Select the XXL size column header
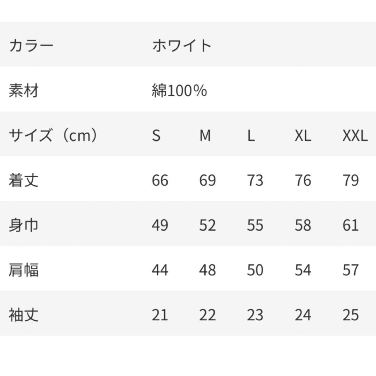Viewport: 376px width, 376px height. [355, 136]
